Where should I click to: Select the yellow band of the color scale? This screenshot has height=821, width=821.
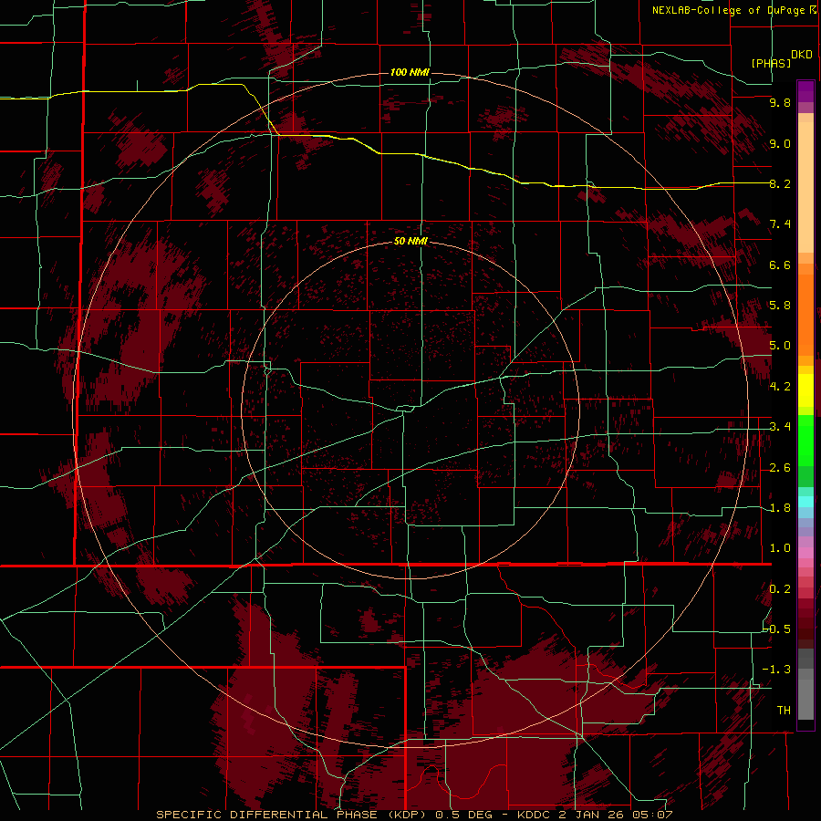(x=805, y=390)
